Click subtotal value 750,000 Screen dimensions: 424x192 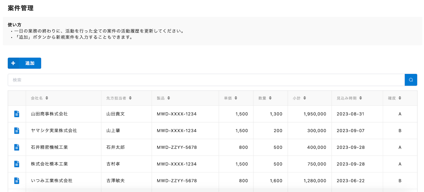pos(317,164)
